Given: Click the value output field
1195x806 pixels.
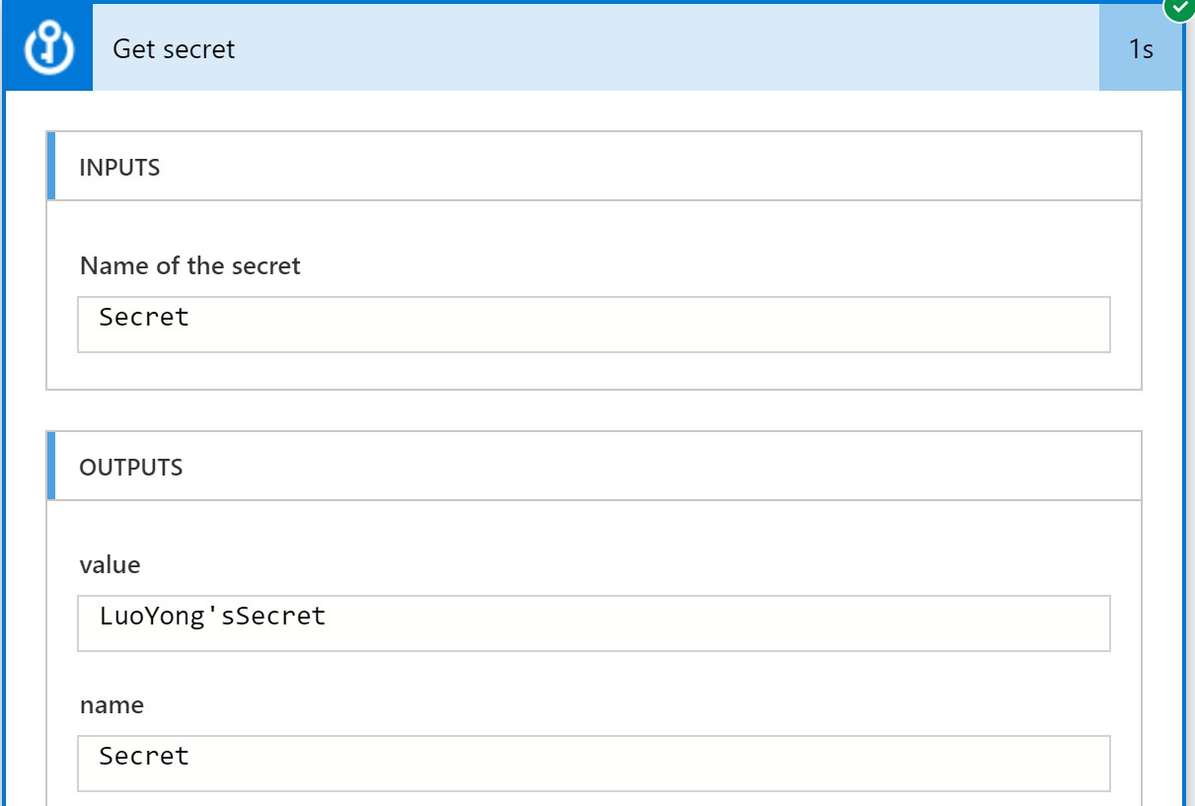Looking at the screenshot, I should coord(594,623).
